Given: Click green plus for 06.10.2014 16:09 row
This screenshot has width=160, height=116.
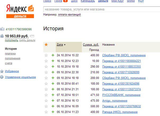Looking at the screenshot, I should [x=53, y=106].
